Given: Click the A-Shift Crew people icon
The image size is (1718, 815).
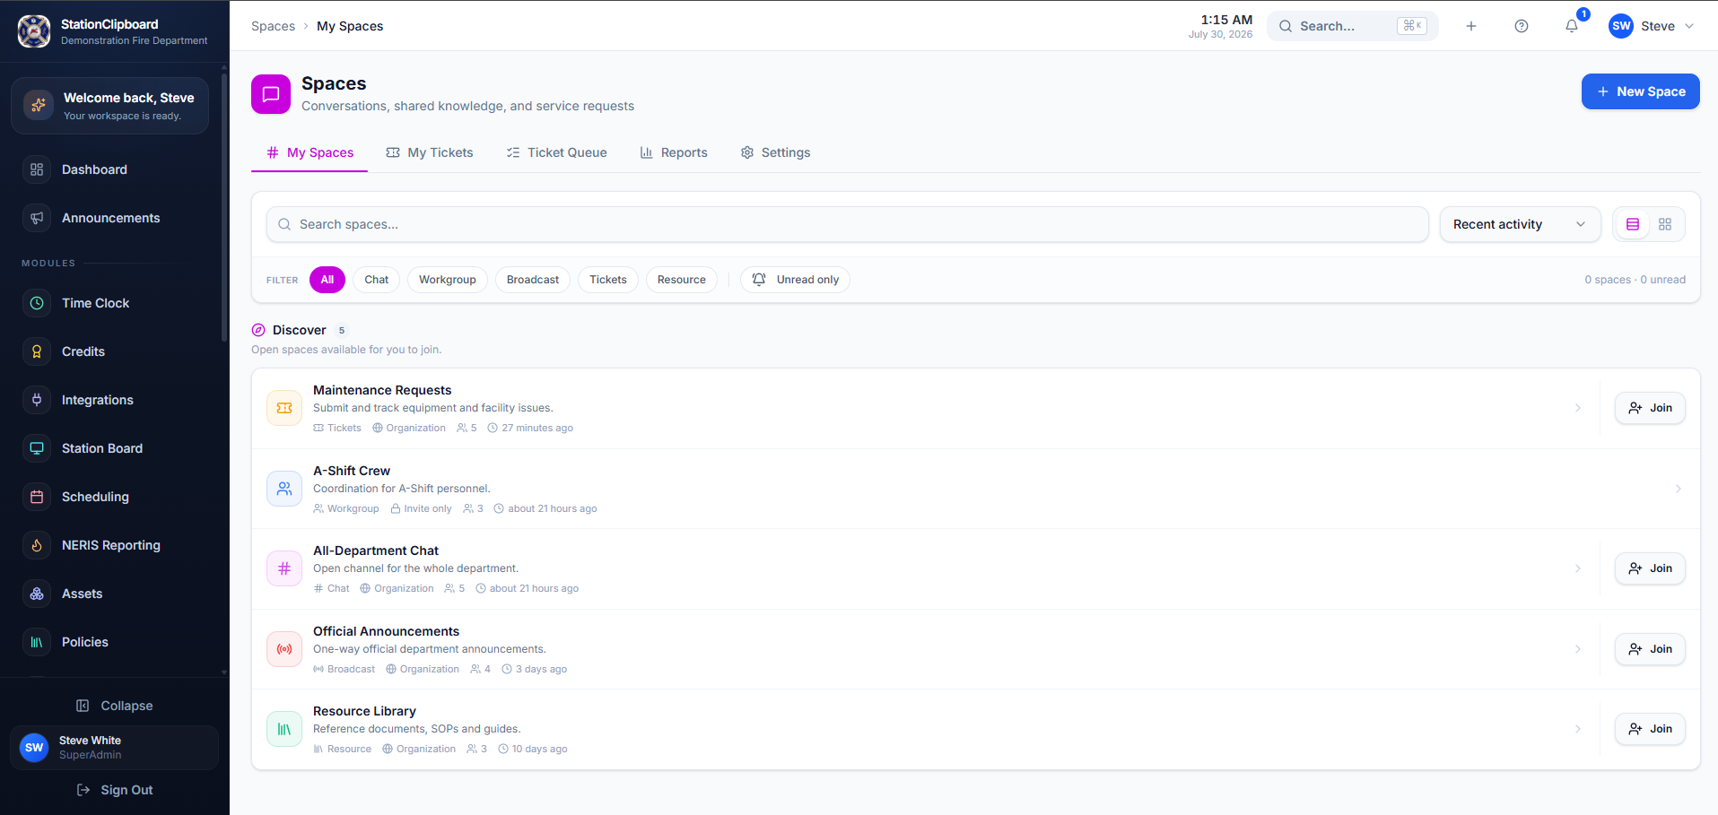Looking at the screenshot, I should 284,489.
